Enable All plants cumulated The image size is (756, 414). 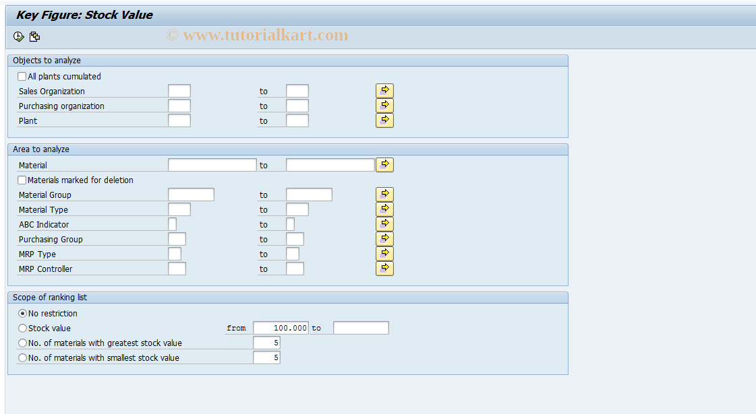pyautogui.click(x=21, y=76)
